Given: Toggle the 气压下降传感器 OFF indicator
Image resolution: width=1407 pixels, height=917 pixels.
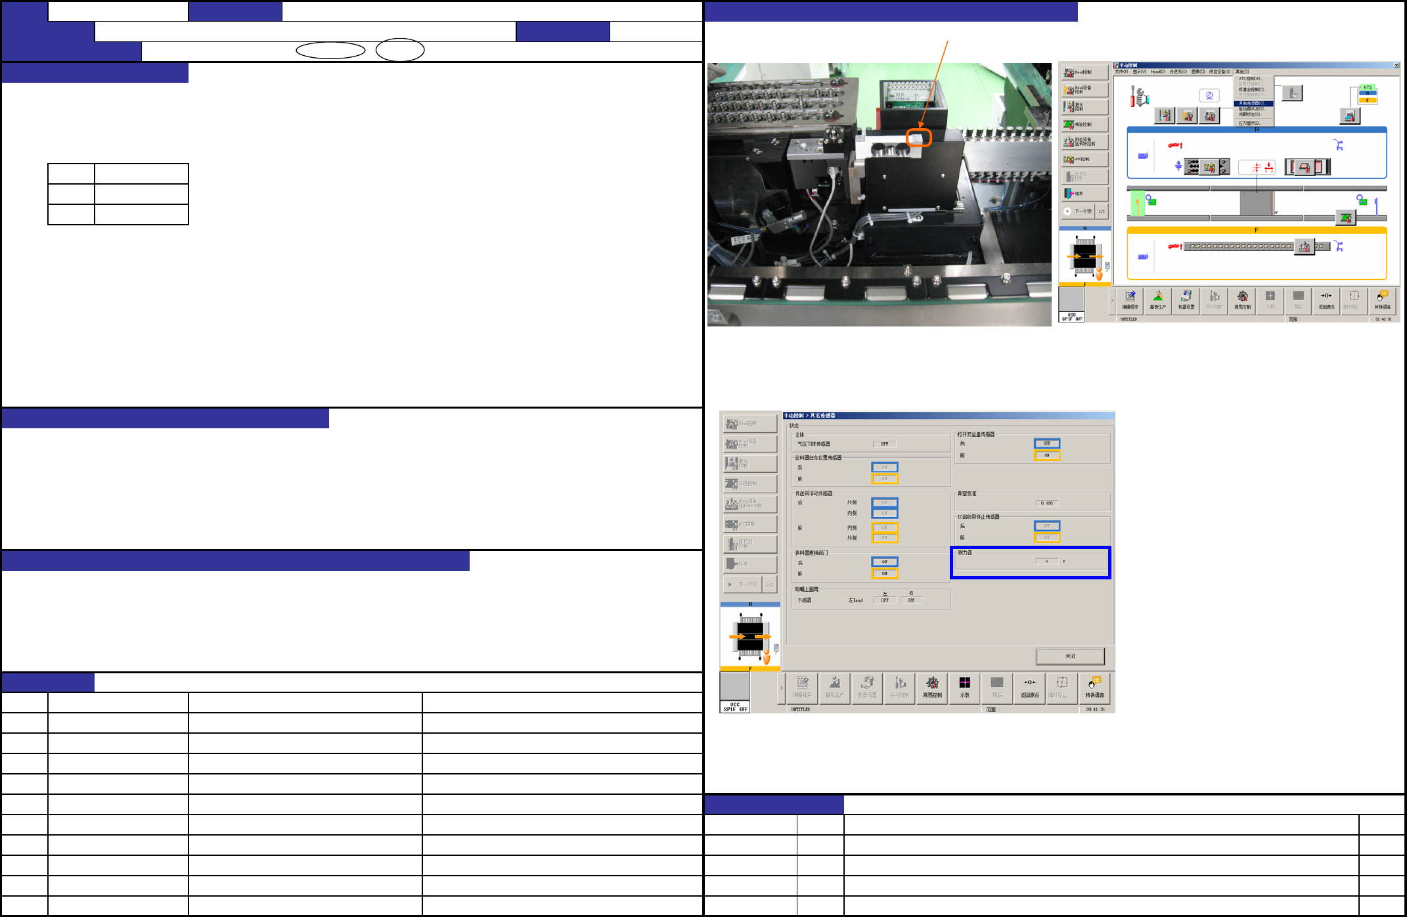Looking at the screenshot, I should pos(884,444).
